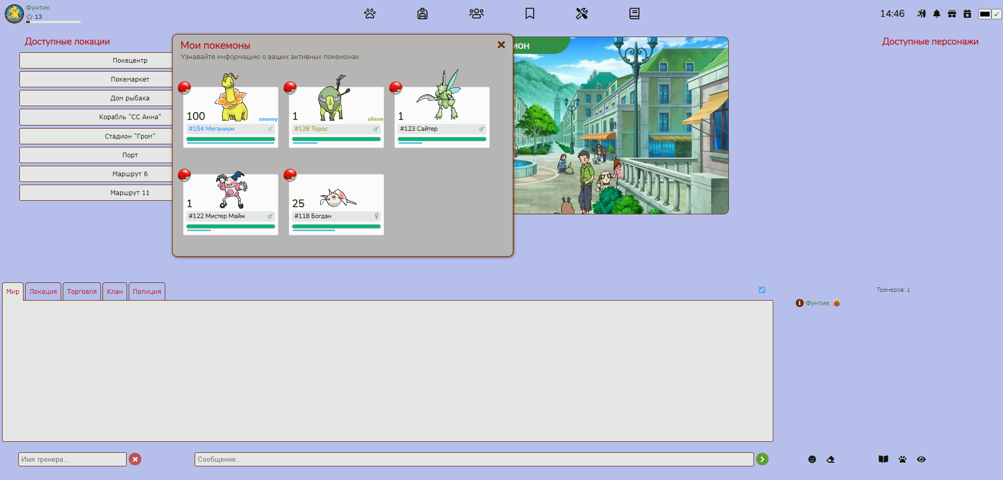Click the info icon next to Фунтик
This screenshot has height=480, width=1003.
799,303
